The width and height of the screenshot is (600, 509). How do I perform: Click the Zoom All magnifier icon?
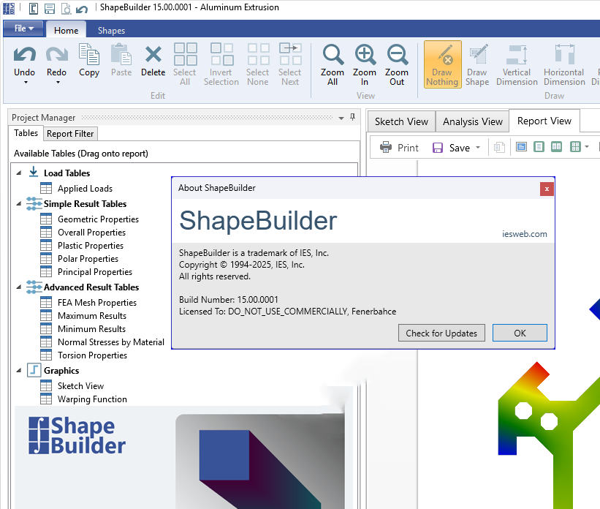click(x=333, y=54)
